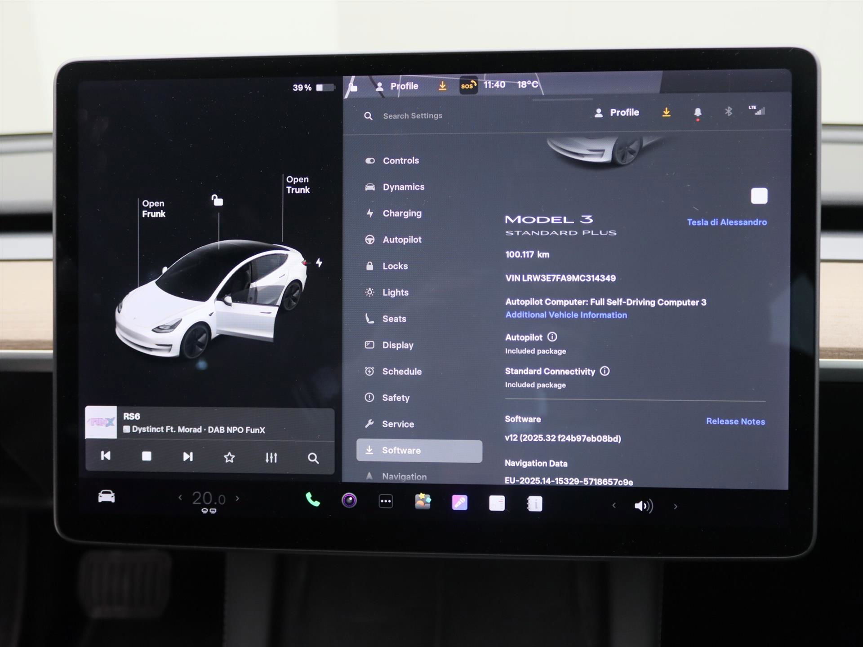Open the Charging settings menu
Image resolution: width=863 pixels, height=647 pixels.
point(401,213)
